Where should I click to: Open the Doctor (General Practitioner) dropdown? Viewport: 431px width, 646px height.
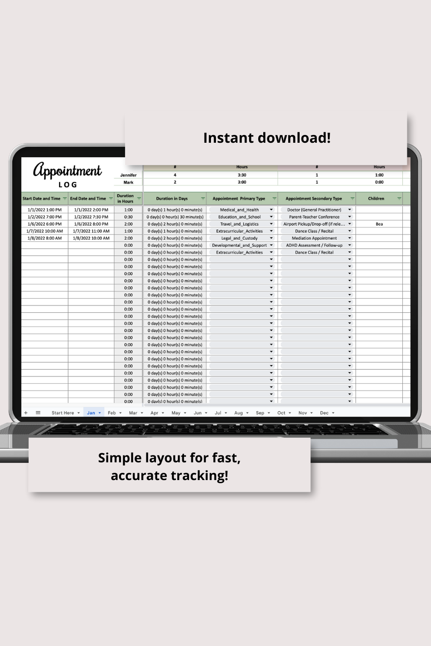[350, 210]
